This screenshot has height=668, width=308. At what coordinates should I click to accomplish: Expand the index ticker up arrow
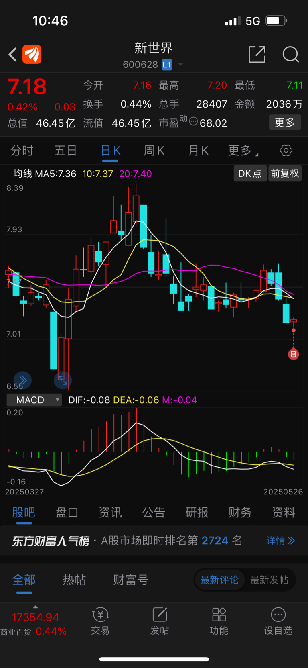point(36,607)
